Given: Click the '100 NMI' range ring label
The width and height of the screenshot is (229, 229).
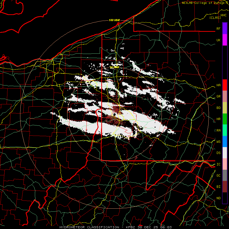Looking at the screenshot, I should [x=114, y=20].
